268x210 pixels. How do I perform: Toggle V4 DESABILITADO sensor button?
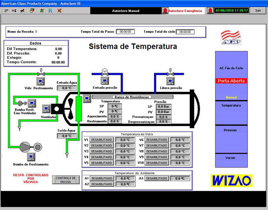coord(102,157)
